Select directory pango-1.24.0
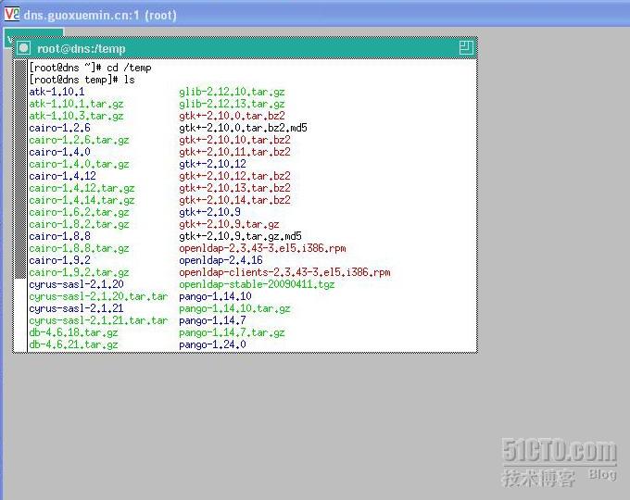This screenshot has width=630, height=500. pos(212,344)
